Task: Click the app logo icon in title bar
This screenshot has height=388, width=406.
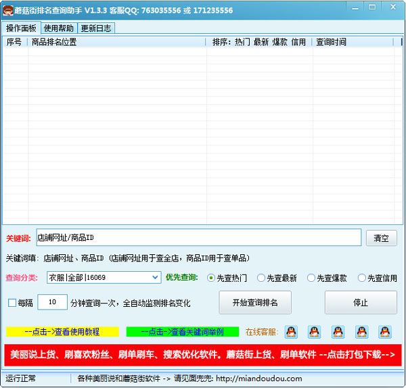Action: click(7, 10)
